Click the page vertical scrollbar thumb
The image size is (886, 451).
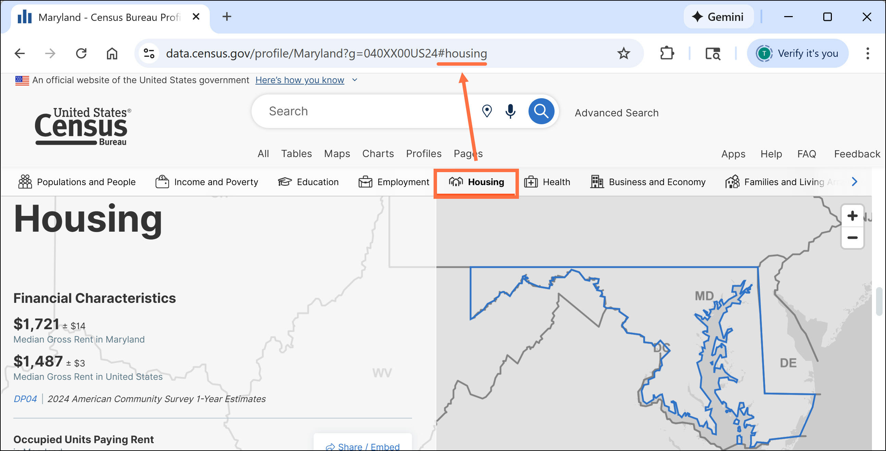click(879, 301)
